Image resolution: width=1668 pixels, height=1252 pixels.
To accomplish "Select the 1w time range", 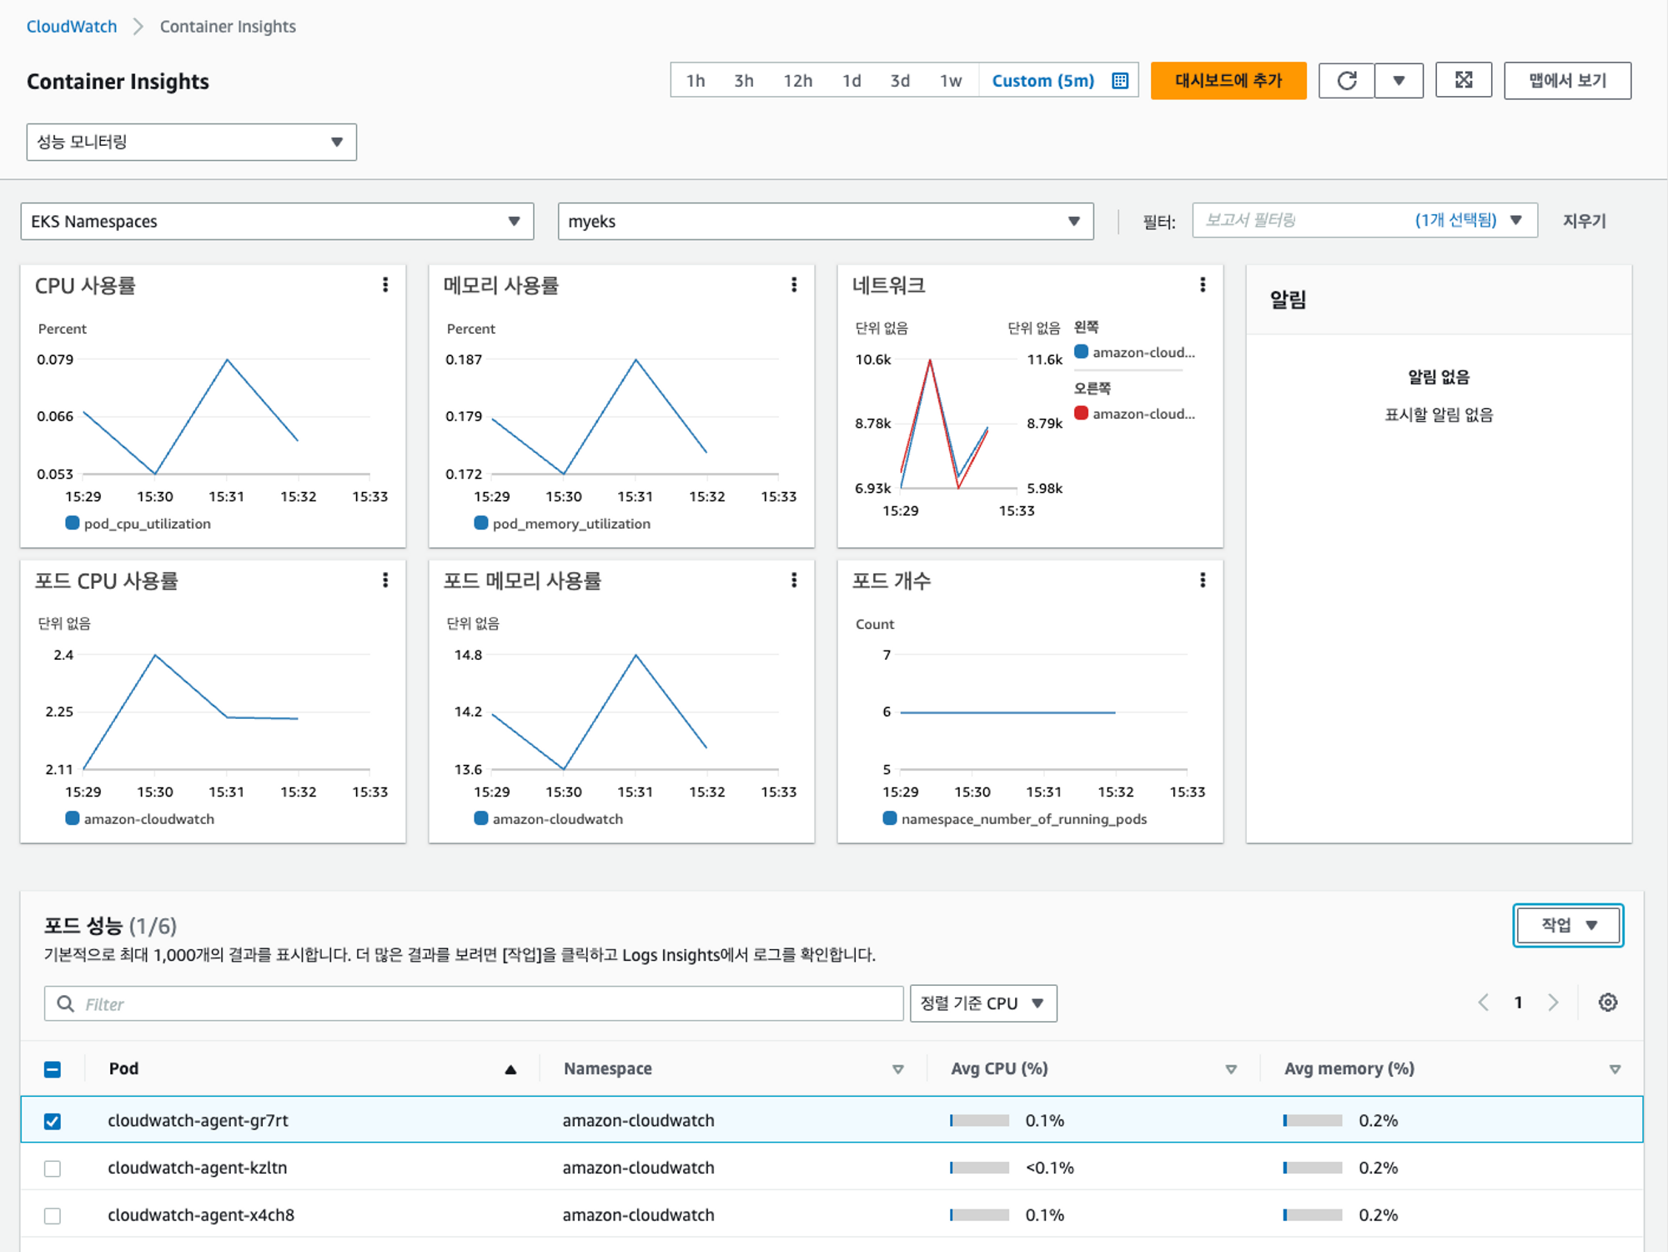I will coord(951,81).
